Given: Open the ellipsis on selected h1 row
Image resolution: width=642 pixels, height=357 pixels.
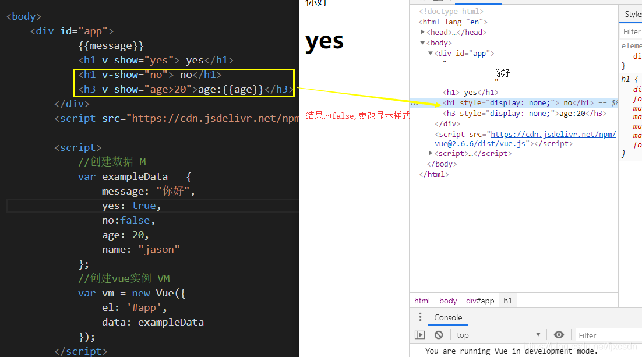Looking at the screenshot, I should pos(414,104).
